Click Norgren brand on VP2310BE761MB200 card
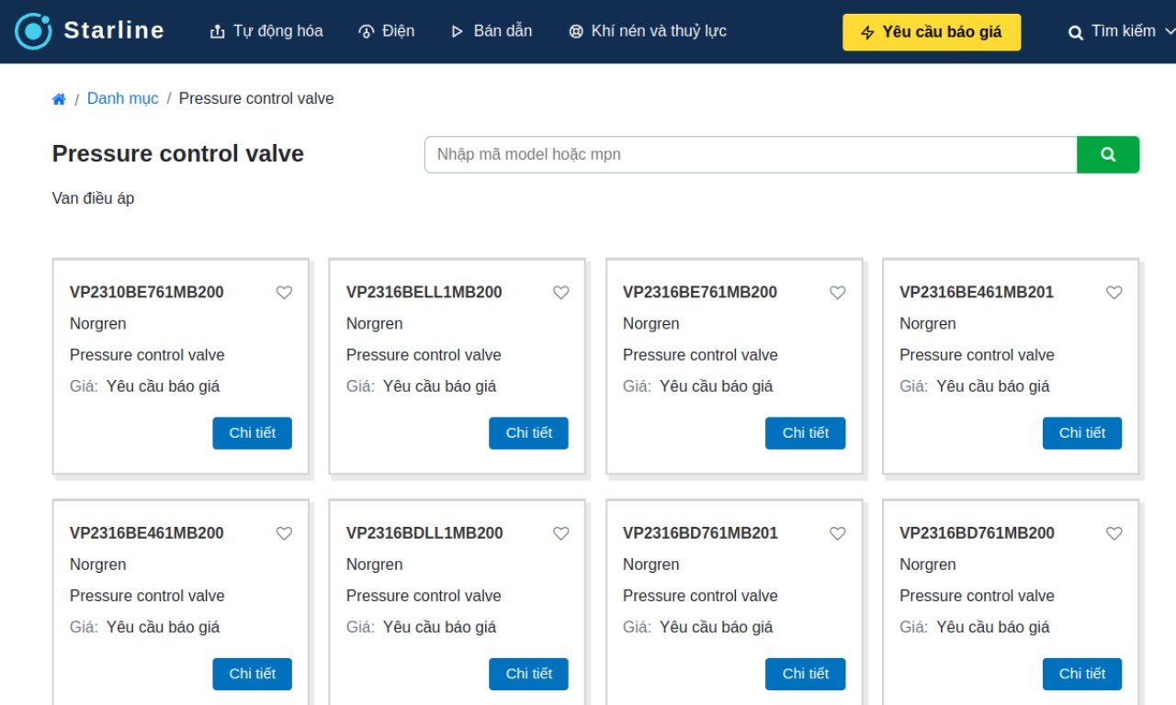This screenshot has height=705, width=1176. pyautogui.click(x=98, y=324)
